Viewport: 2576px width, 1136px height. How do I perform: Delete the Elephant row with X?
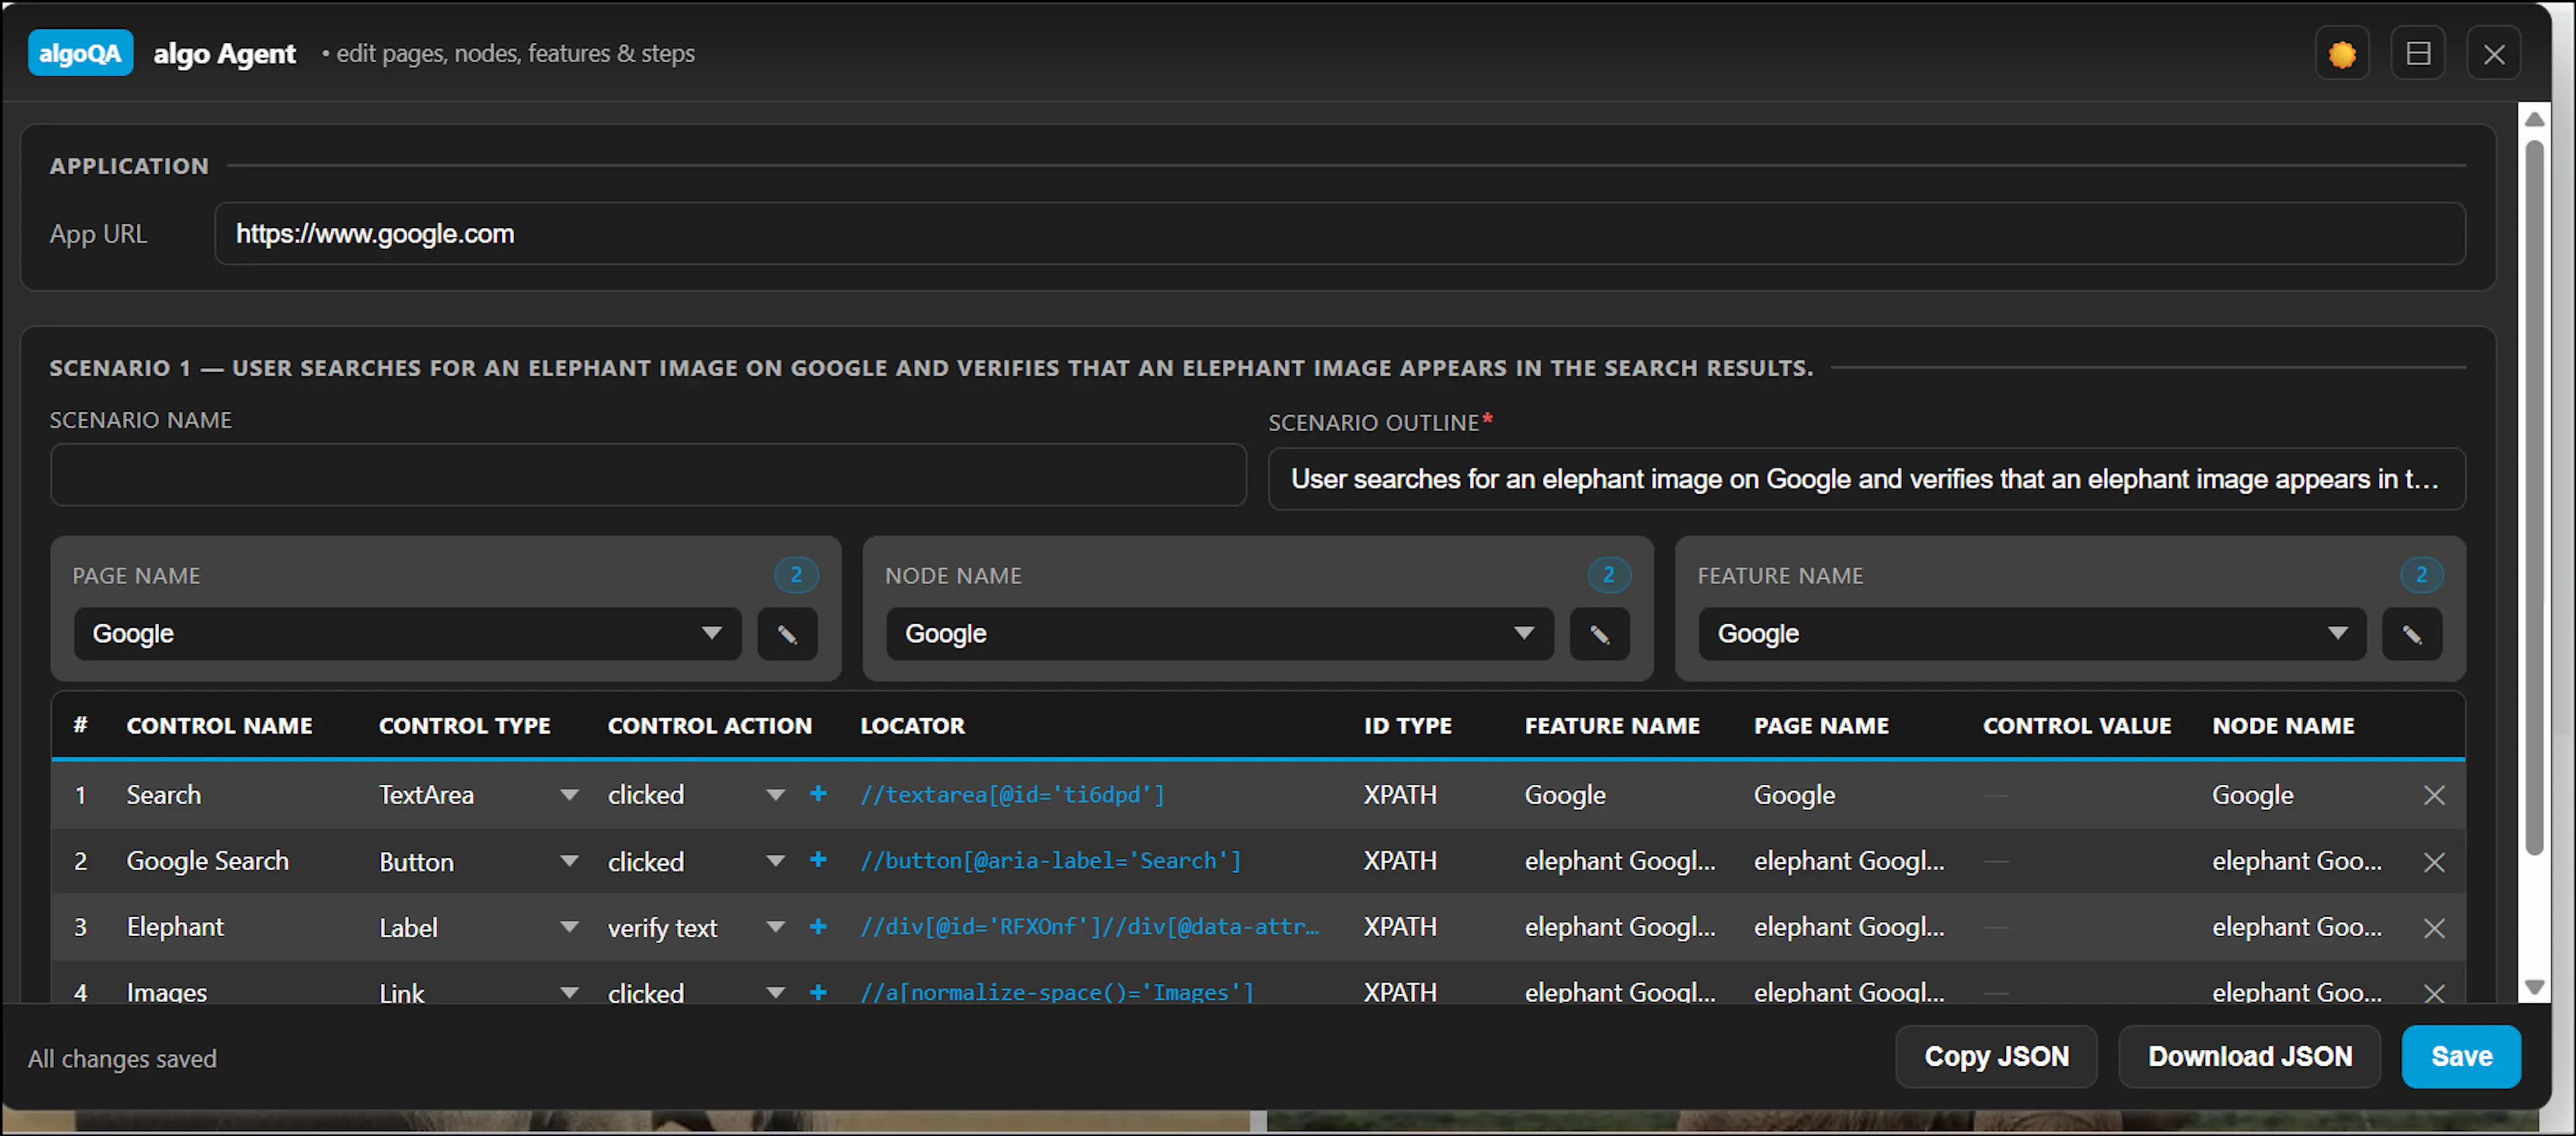coord(2433,928)
